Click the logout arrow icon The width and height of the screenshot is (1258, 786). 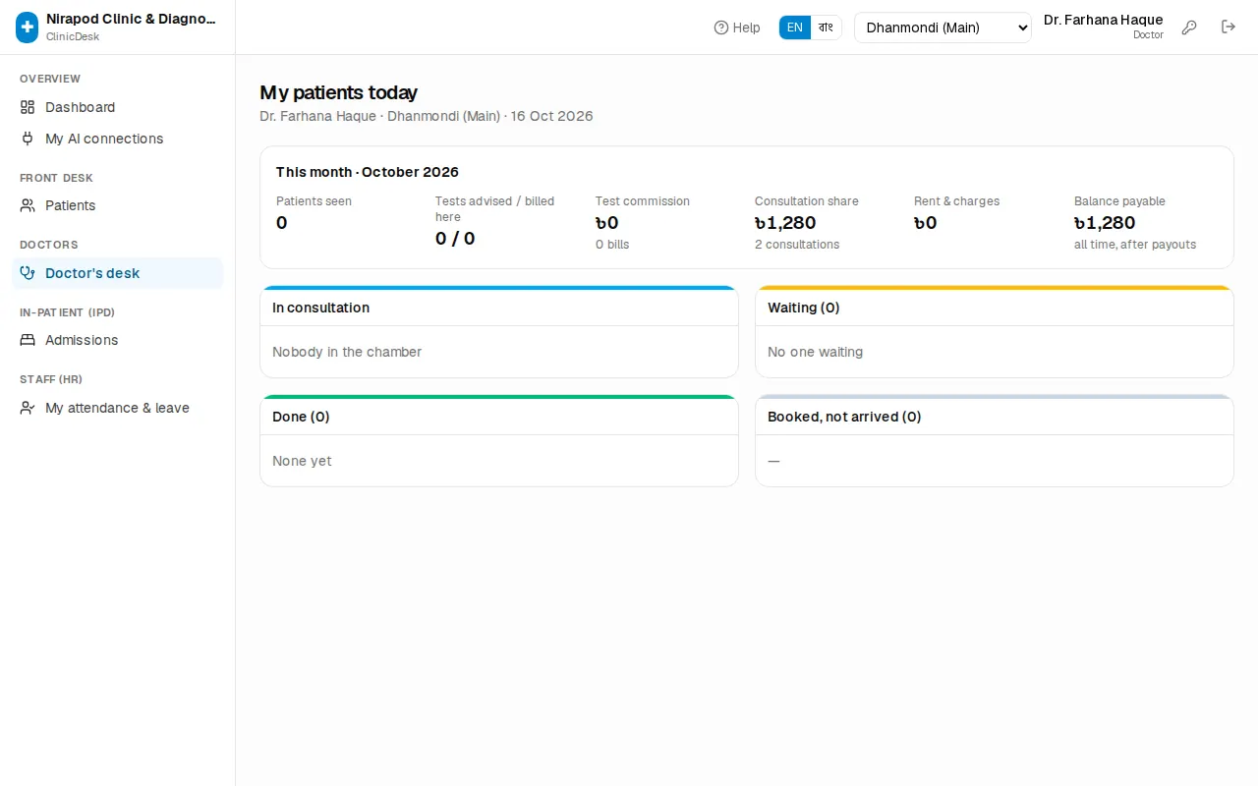[x=1229, y=28]
